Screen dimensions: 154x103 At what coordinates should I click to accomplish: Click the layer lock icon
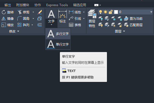(x=120, y=18)
